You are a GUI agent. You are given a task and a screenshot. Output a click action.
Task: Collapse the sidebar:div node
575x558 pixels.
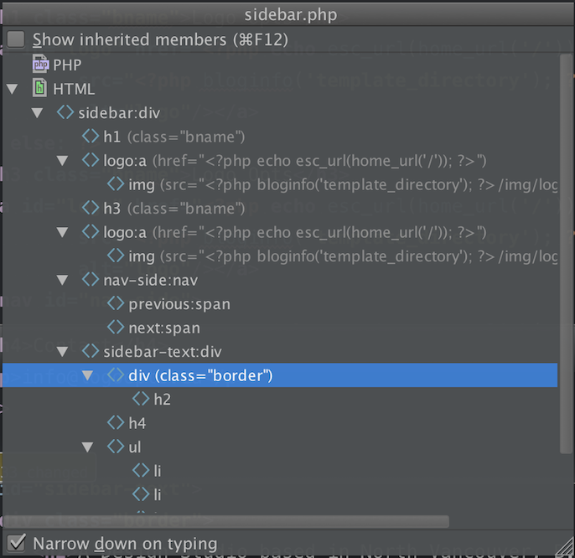click(37, 113)
